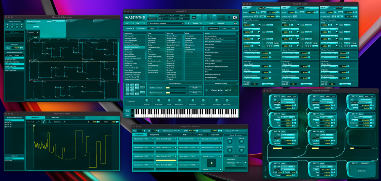
Task: Select straight line draw mode in Wave window
Action: pyautogui.click(x=38, y=122)
